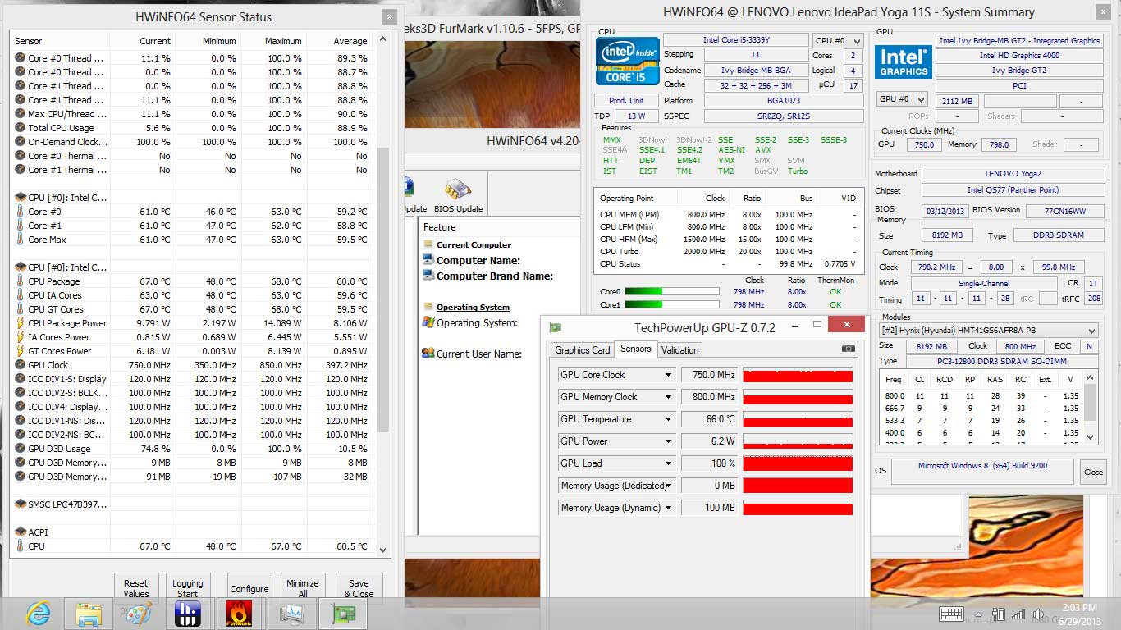Switch to FurMark taskbar icon
1121x630 pixels.
coord(239,614)
